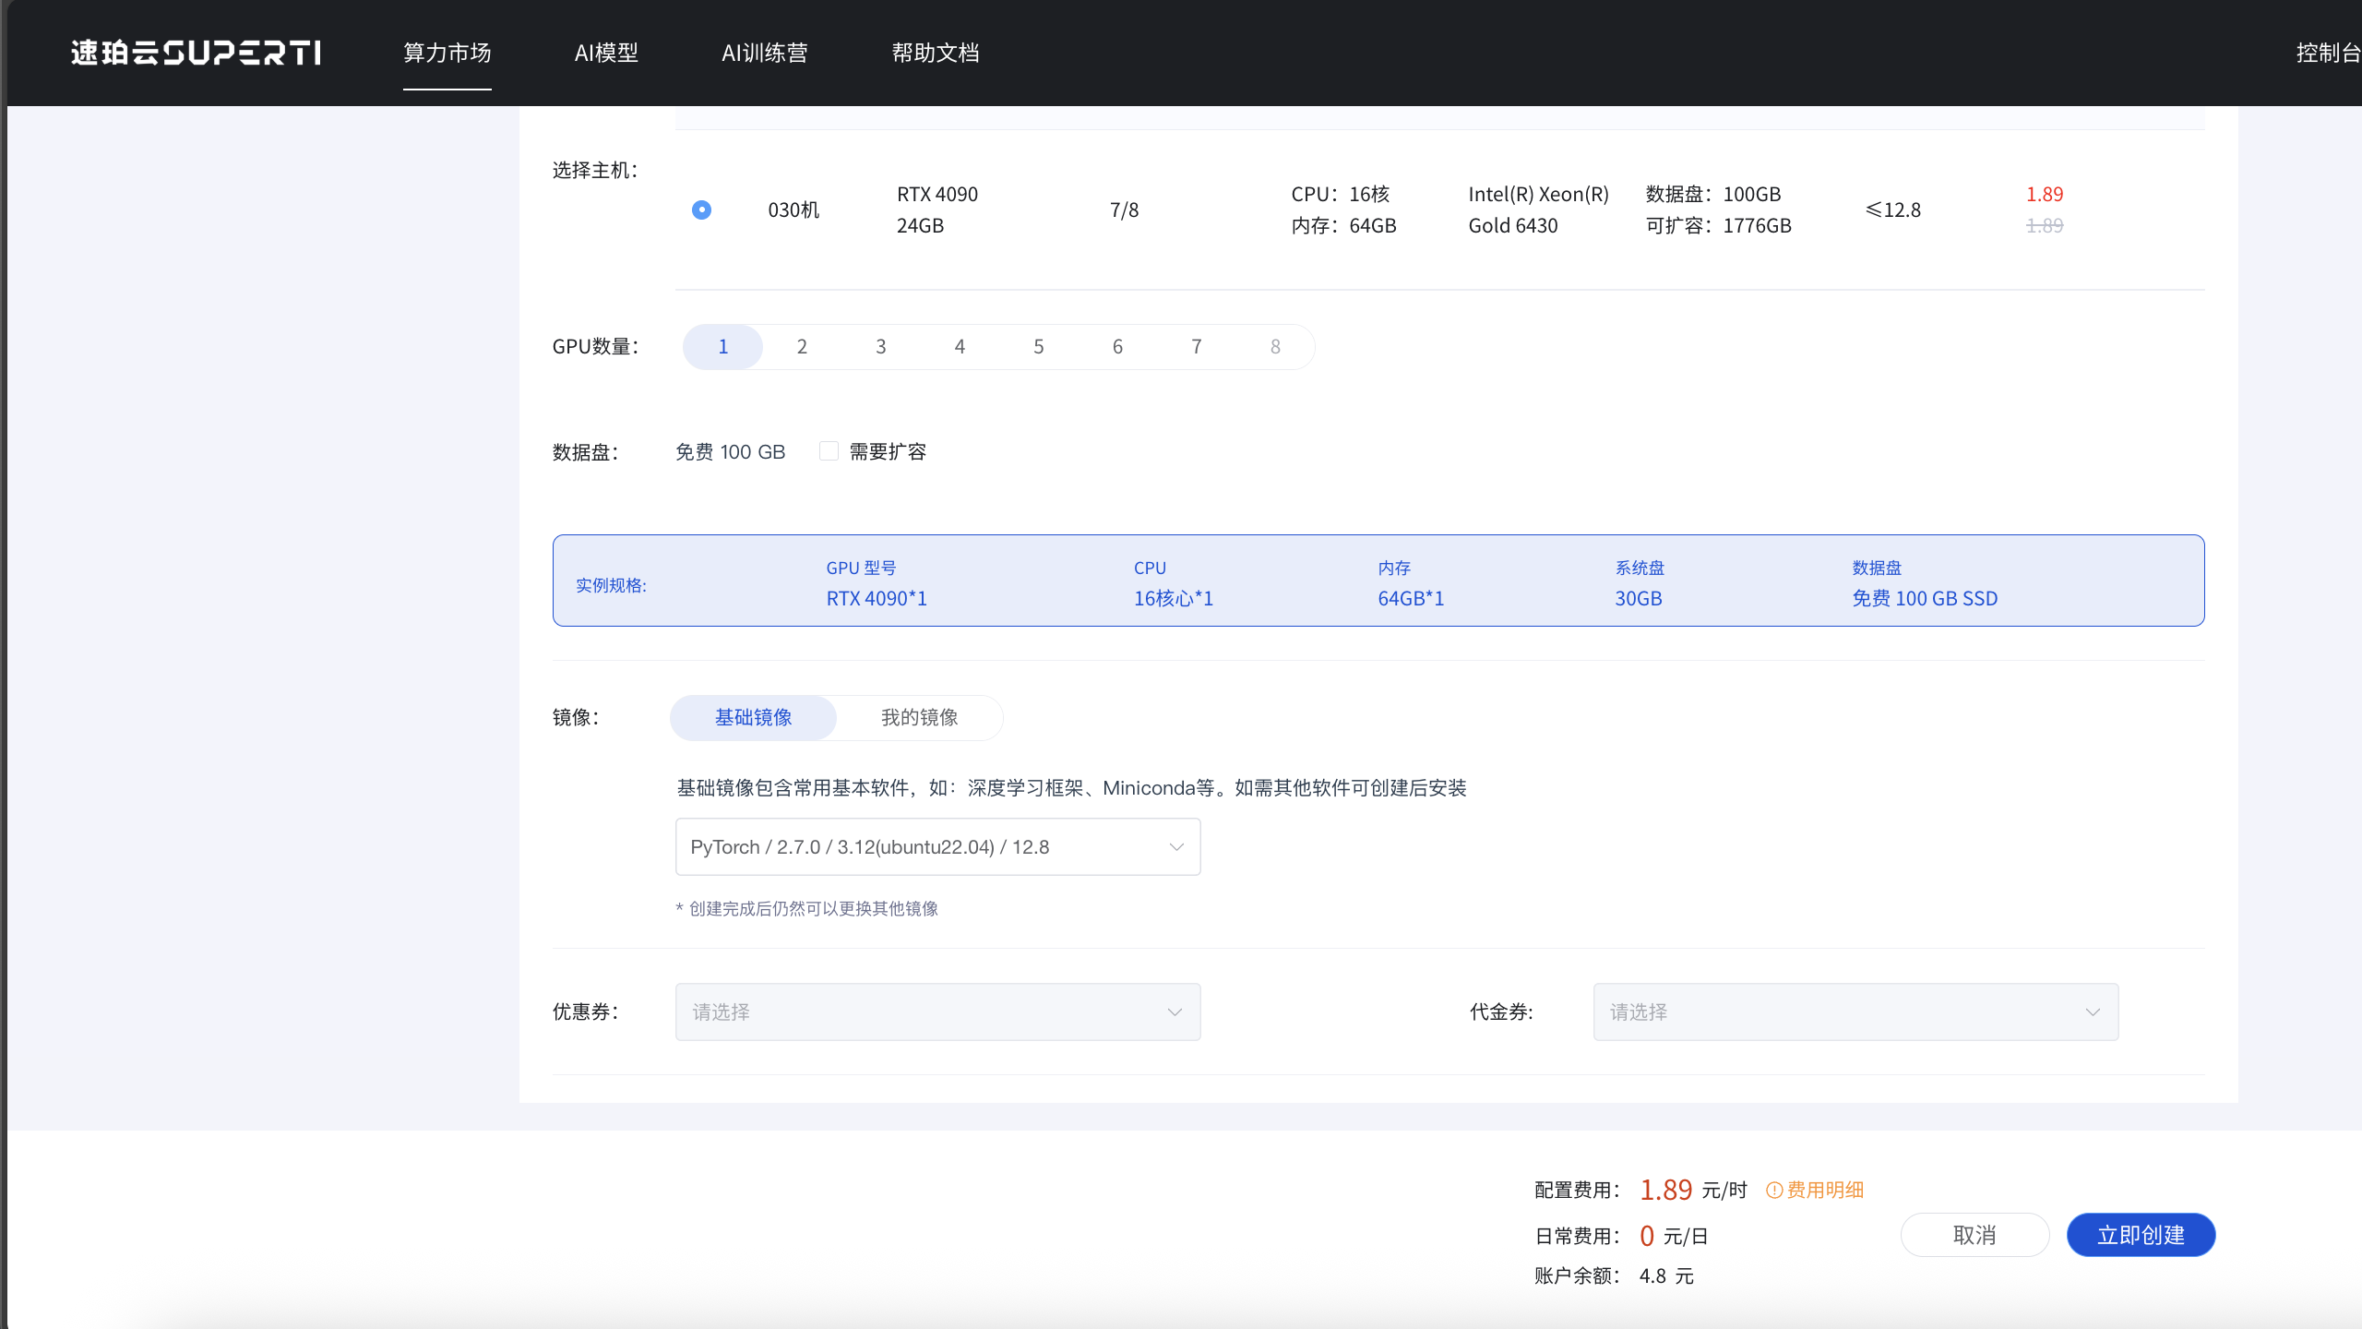The width and height of the screenshot is (2362, 1329).
Task: Set GPU count to 6
Action: [x=1117, y=347]
